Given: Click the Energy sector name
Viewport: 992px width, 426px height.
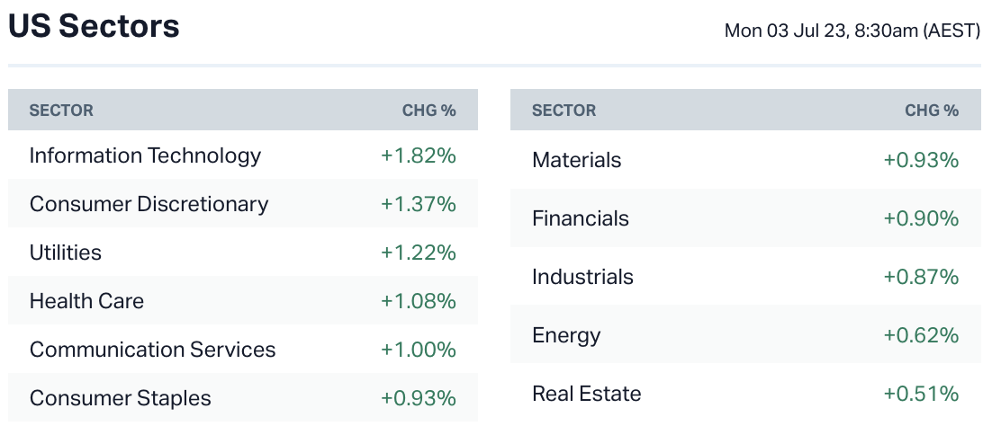Looking at the screenshot, I should (566, 335).
